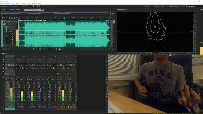Switch to Waveform editor view
This screenshot has width=203, height=114.
point(3,6)
